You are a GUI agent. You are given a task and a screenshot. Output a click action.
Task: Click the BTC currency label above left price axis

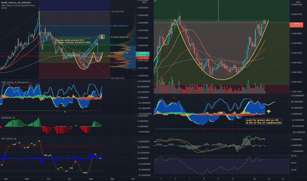tap(145, 3)
